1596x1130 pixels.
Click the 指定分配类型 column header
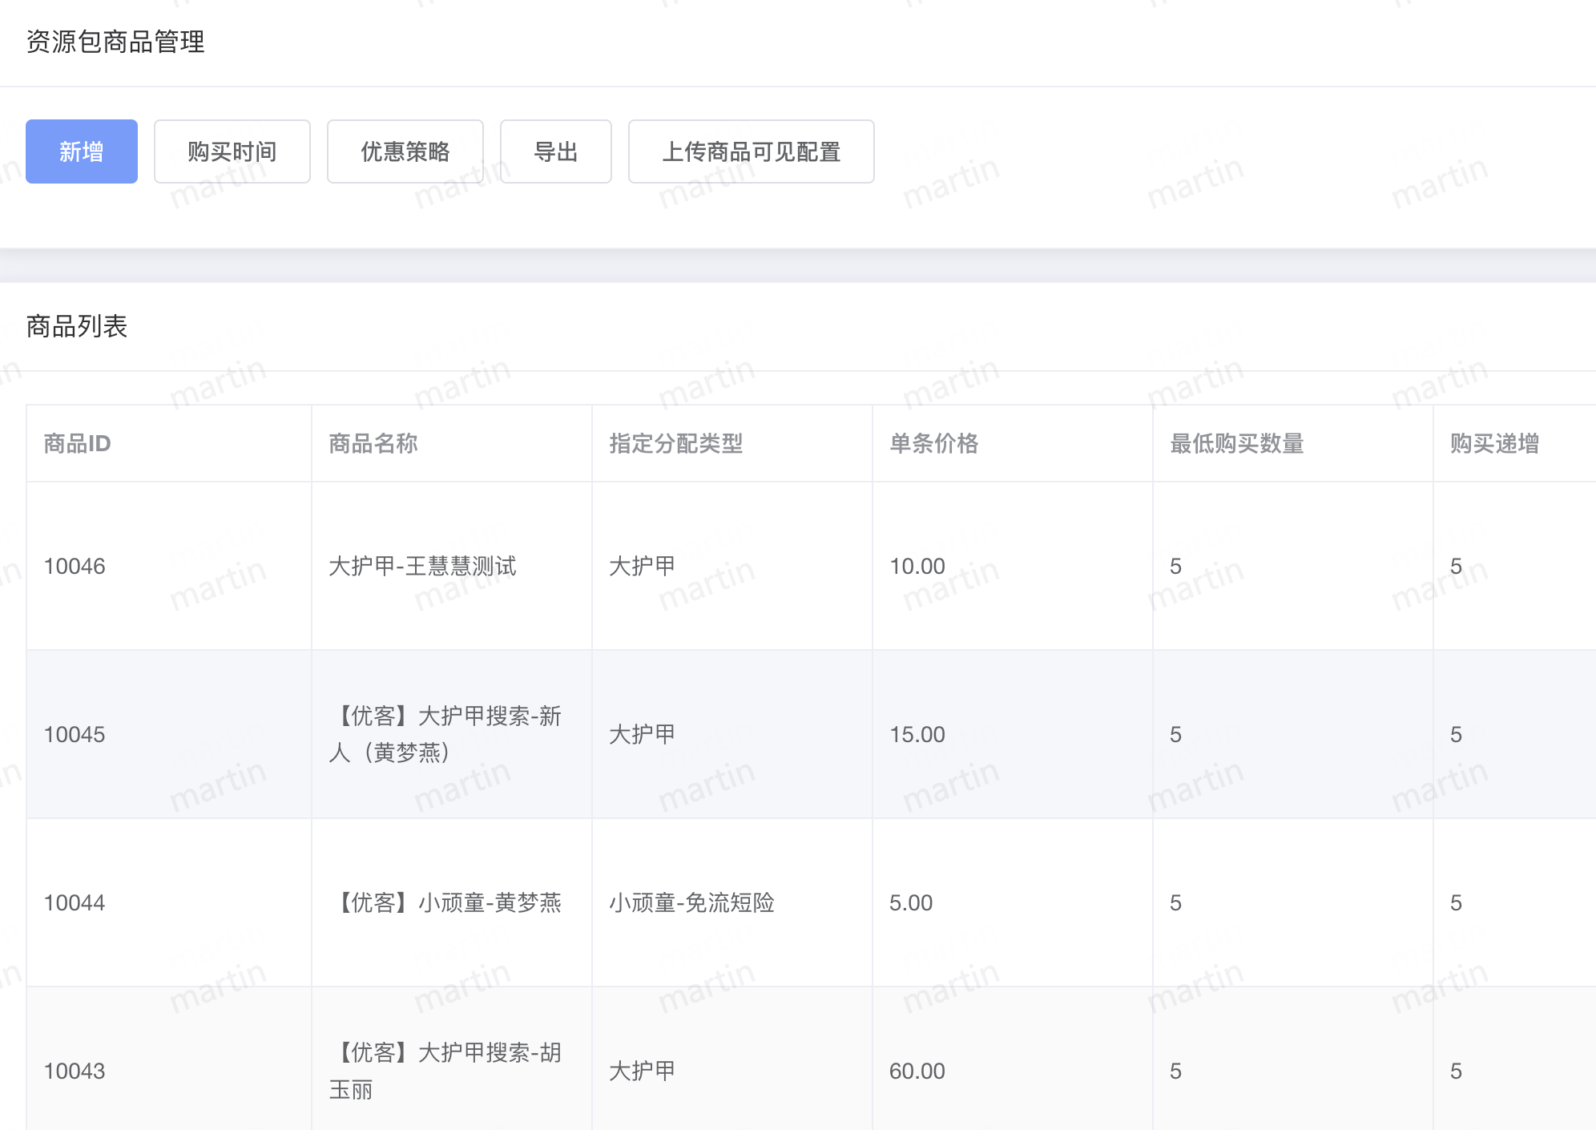675,443
